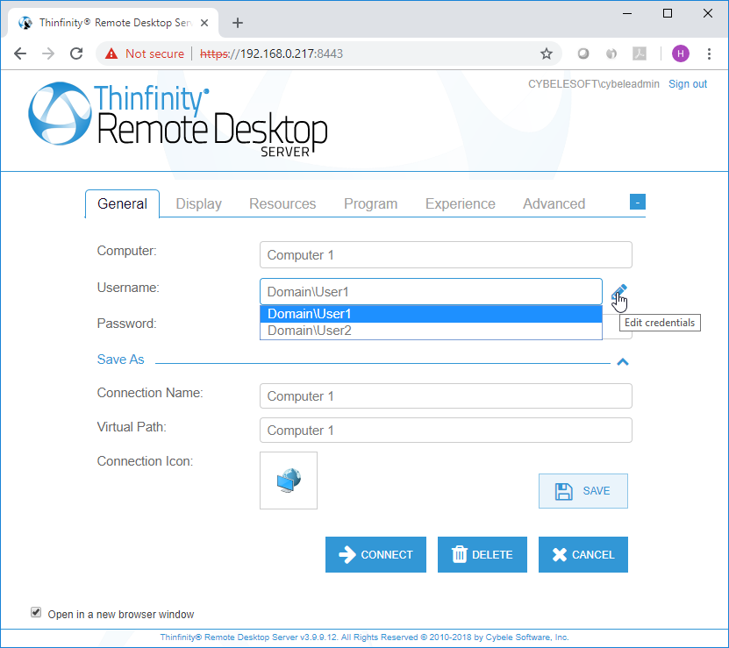Screen dimensions: 729x648
Task: Select Domain\User1 from dropdown list
Action: coord(431,314)
